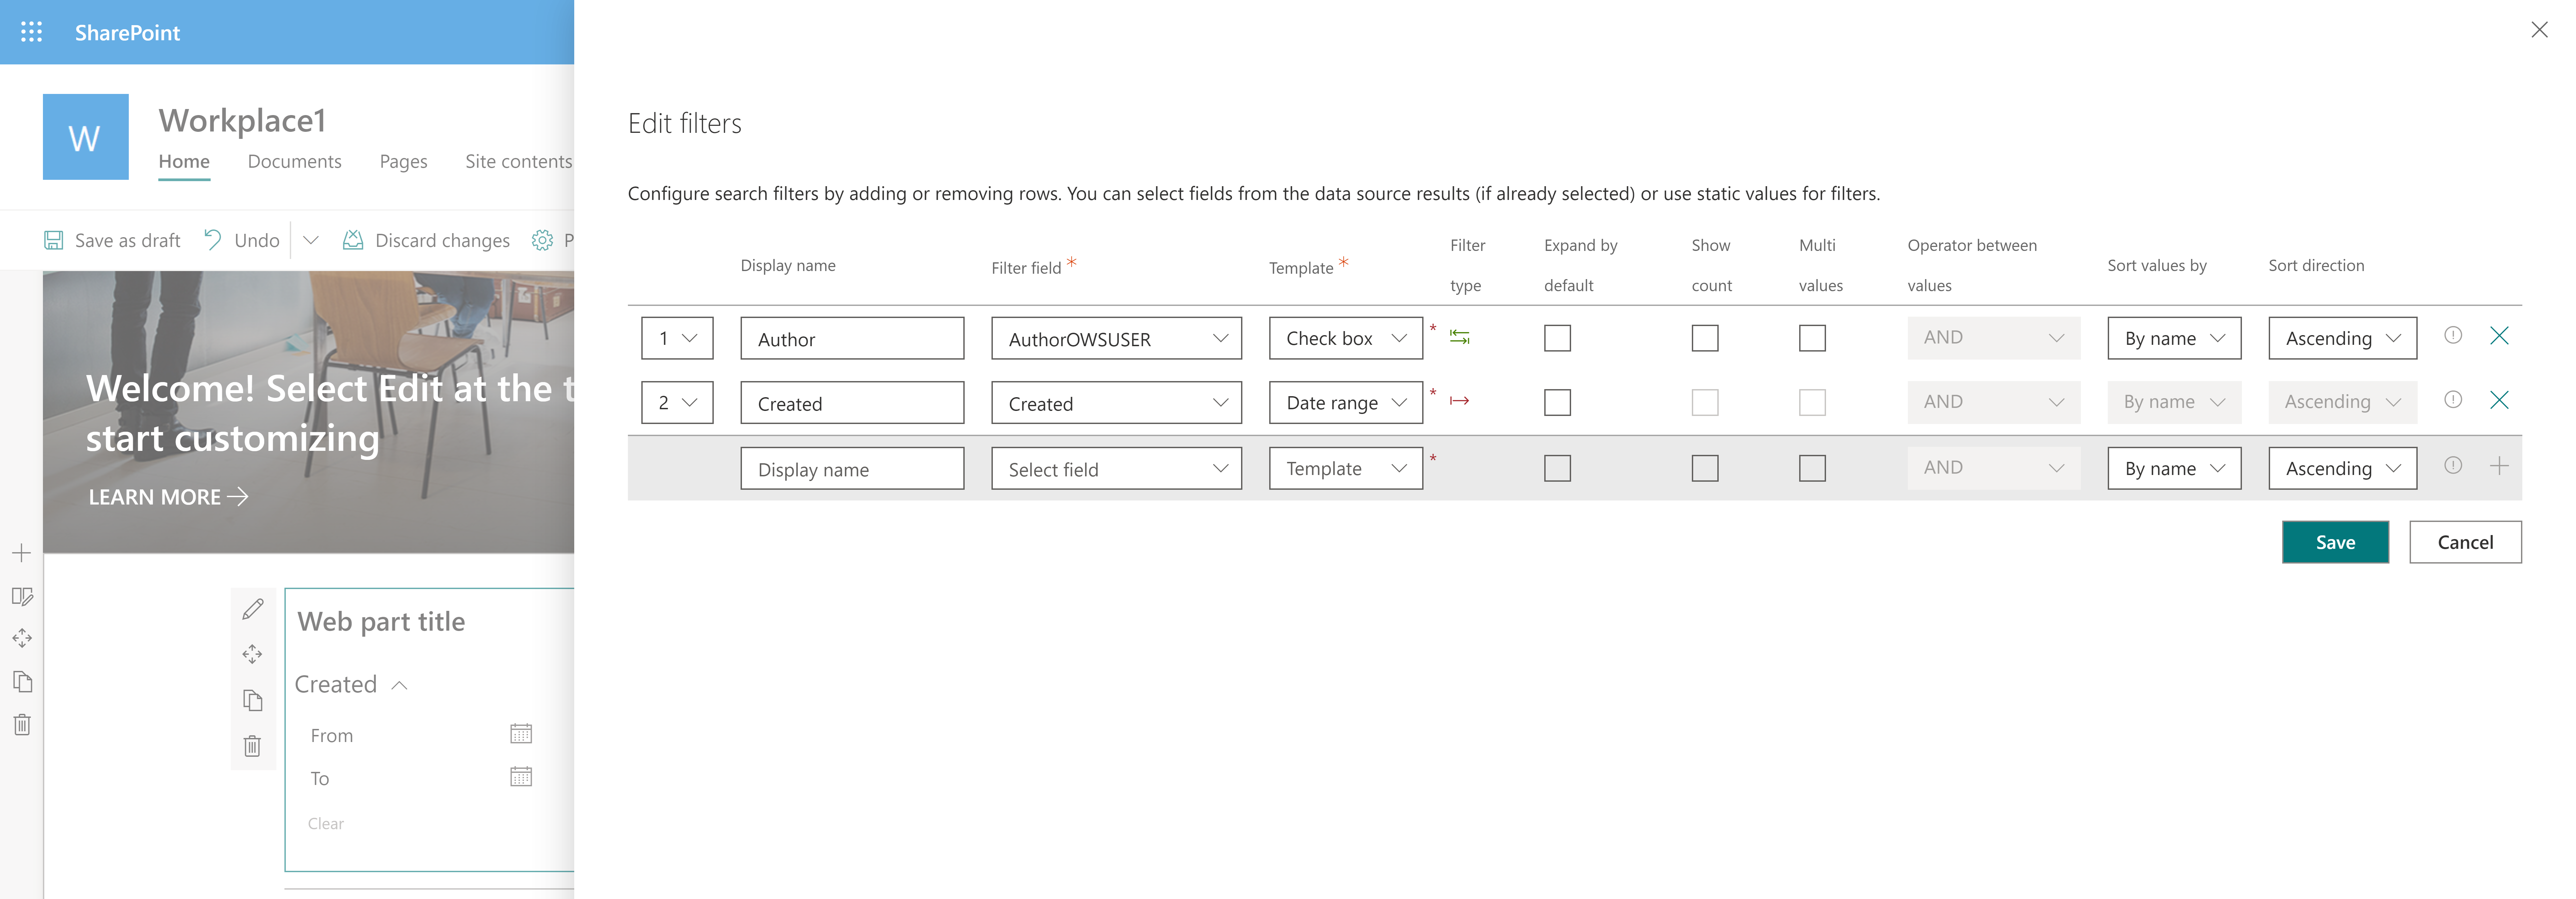Switch to the Pages tab
Screen dimensions: 2576x899
click(403, 161)
